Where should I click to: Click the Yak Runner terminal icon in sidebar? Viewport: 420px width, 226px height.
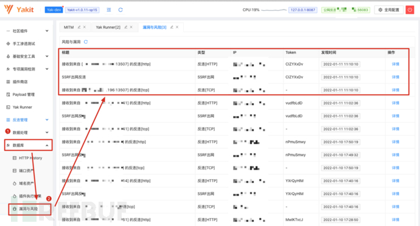click(x=8, y=108)
